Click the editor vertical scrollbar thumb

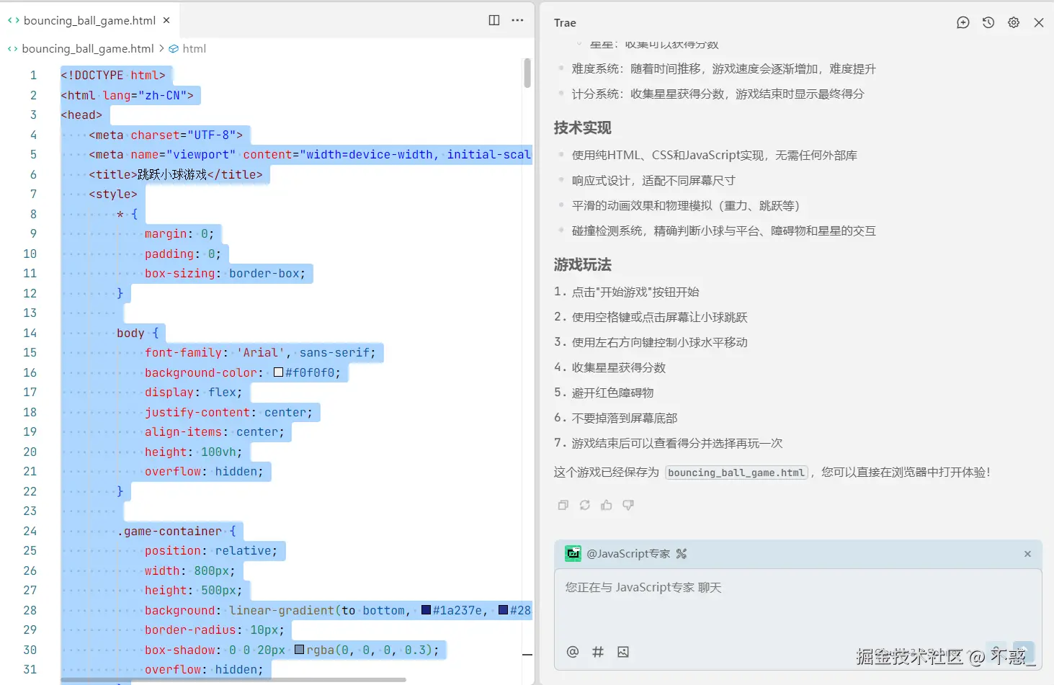point(527,73)
